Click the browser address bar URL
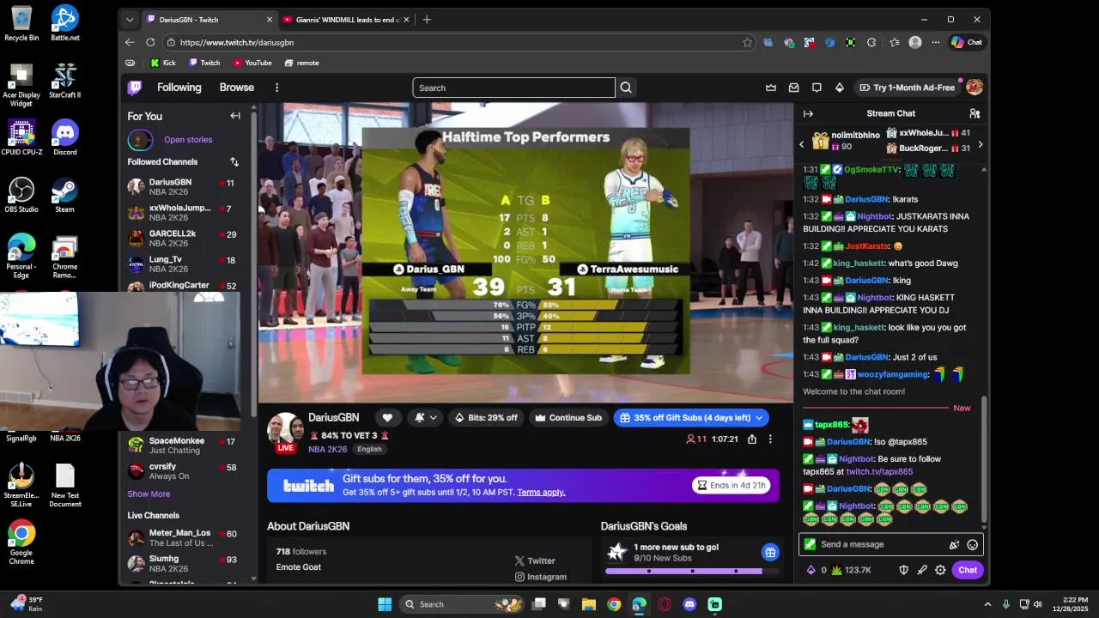1099x618 pixels. tap(237, 42)
